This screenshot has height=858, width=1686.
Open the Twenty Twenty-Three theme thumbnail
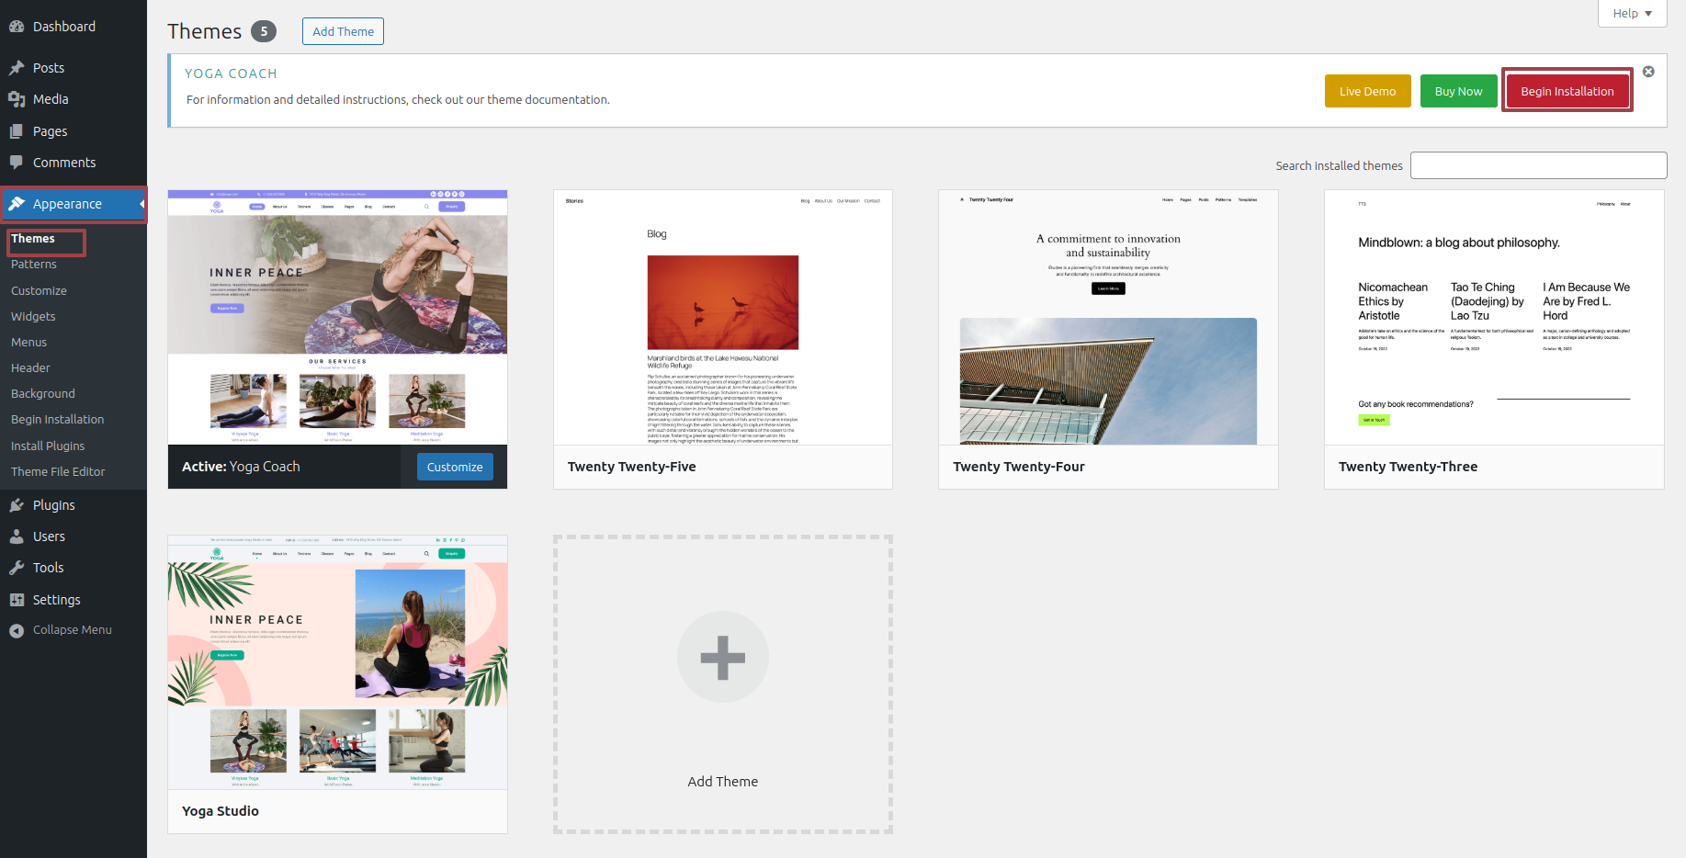[1494, 318]
